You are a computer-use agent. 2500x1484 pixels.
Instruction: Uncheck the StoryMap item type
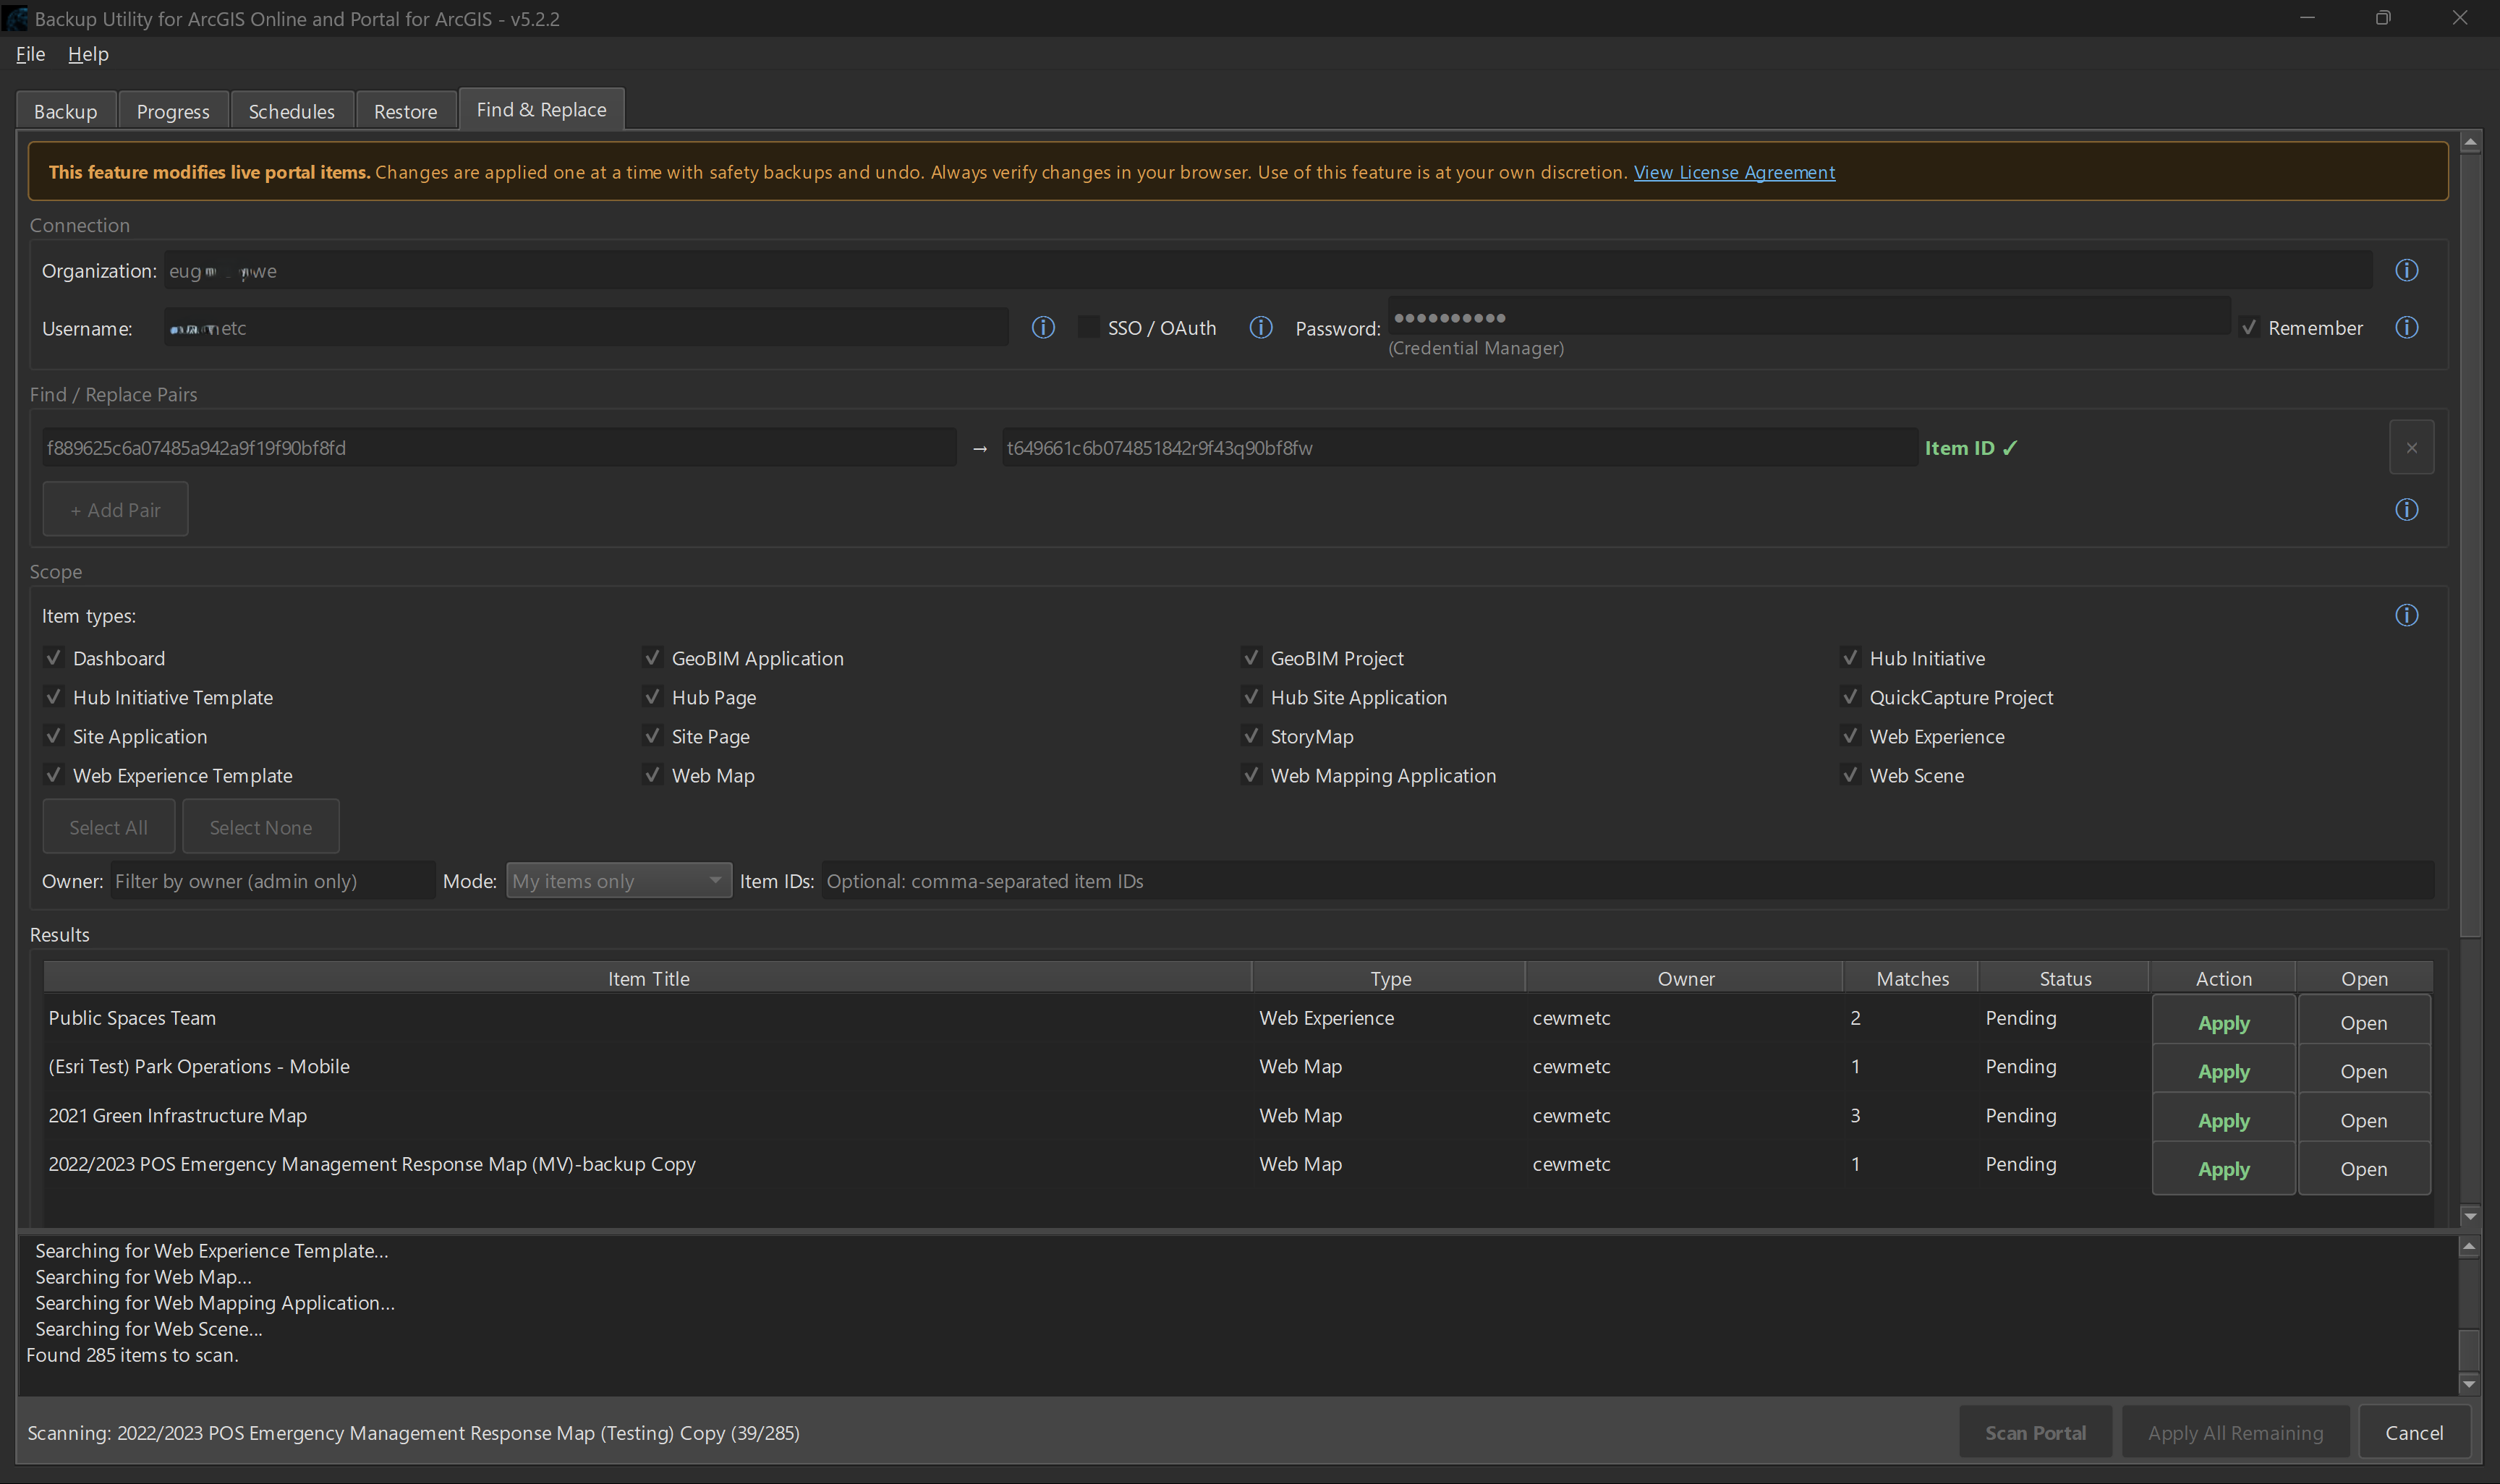(1251, 736)
